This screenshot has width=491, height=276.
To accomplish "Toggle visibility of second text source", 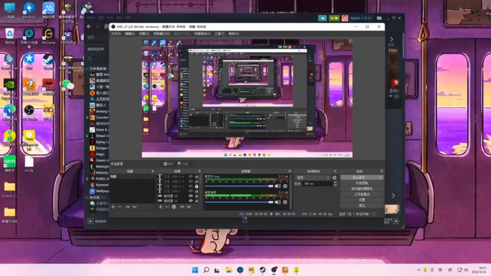I will (x=191, y=181).
